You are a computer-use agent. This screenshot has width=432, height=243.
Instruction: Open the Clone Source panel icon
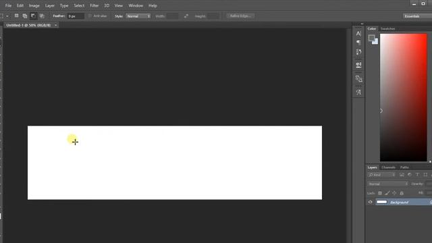(358, 78)
